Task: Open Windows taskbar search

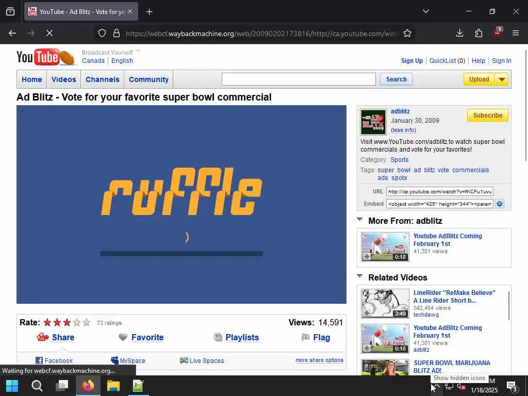Action: [37, 386]
